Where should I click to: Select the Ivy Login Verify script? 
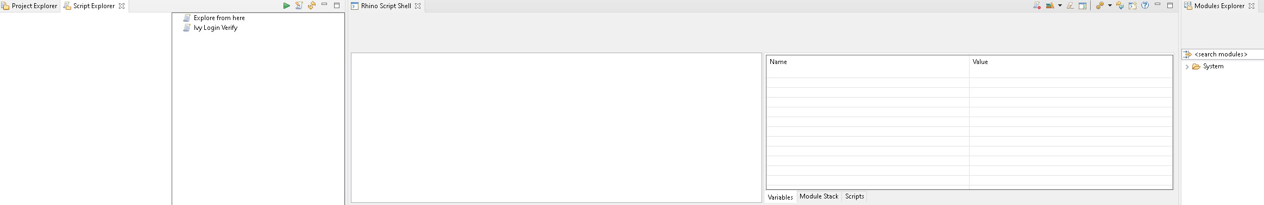tap(215, 28)
